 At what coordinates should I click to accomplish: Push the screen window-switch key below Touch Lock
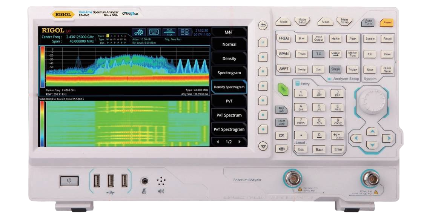pyautogui.click(x=281, y=135)
